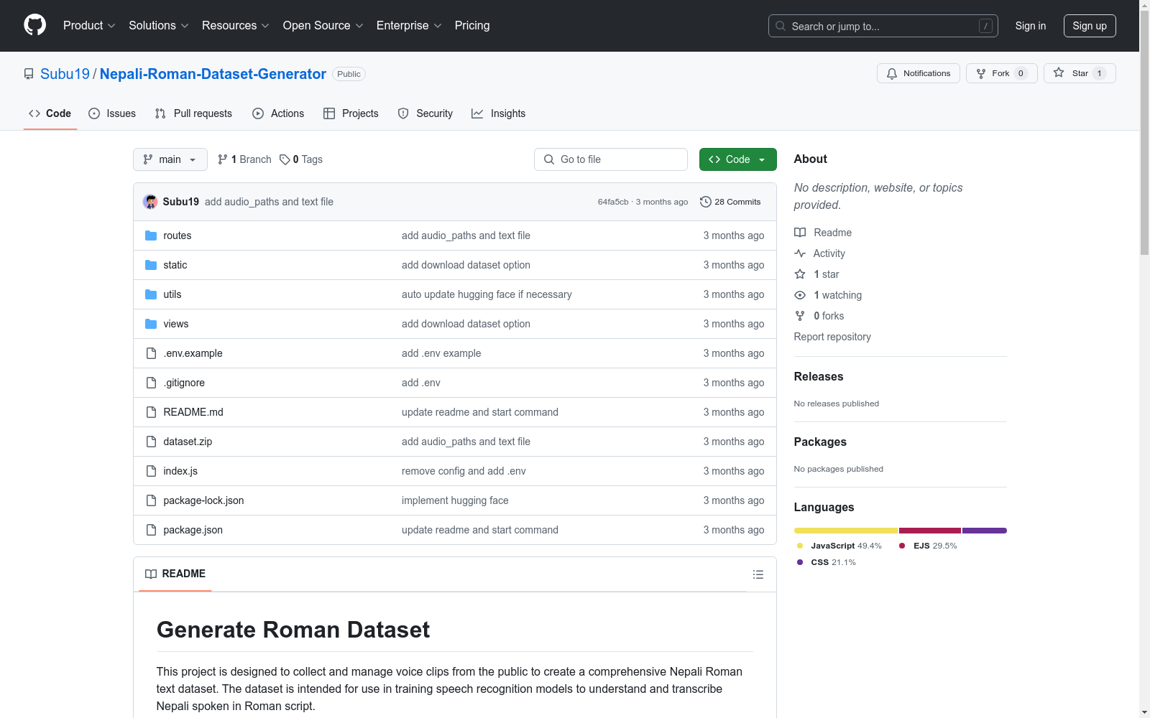Click the EJS red language bar segment

[930, 531]
